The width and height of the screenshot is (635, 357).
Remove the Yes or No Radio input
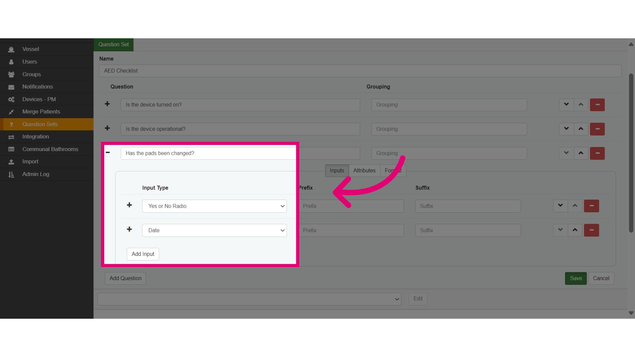point(591,206)
